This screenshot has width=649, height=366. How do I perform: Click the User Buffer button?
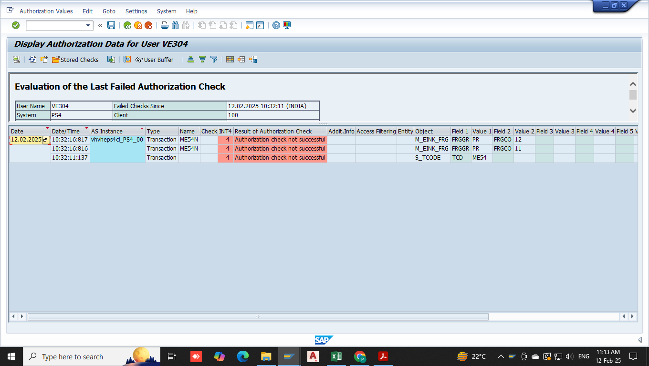(155, 60)
